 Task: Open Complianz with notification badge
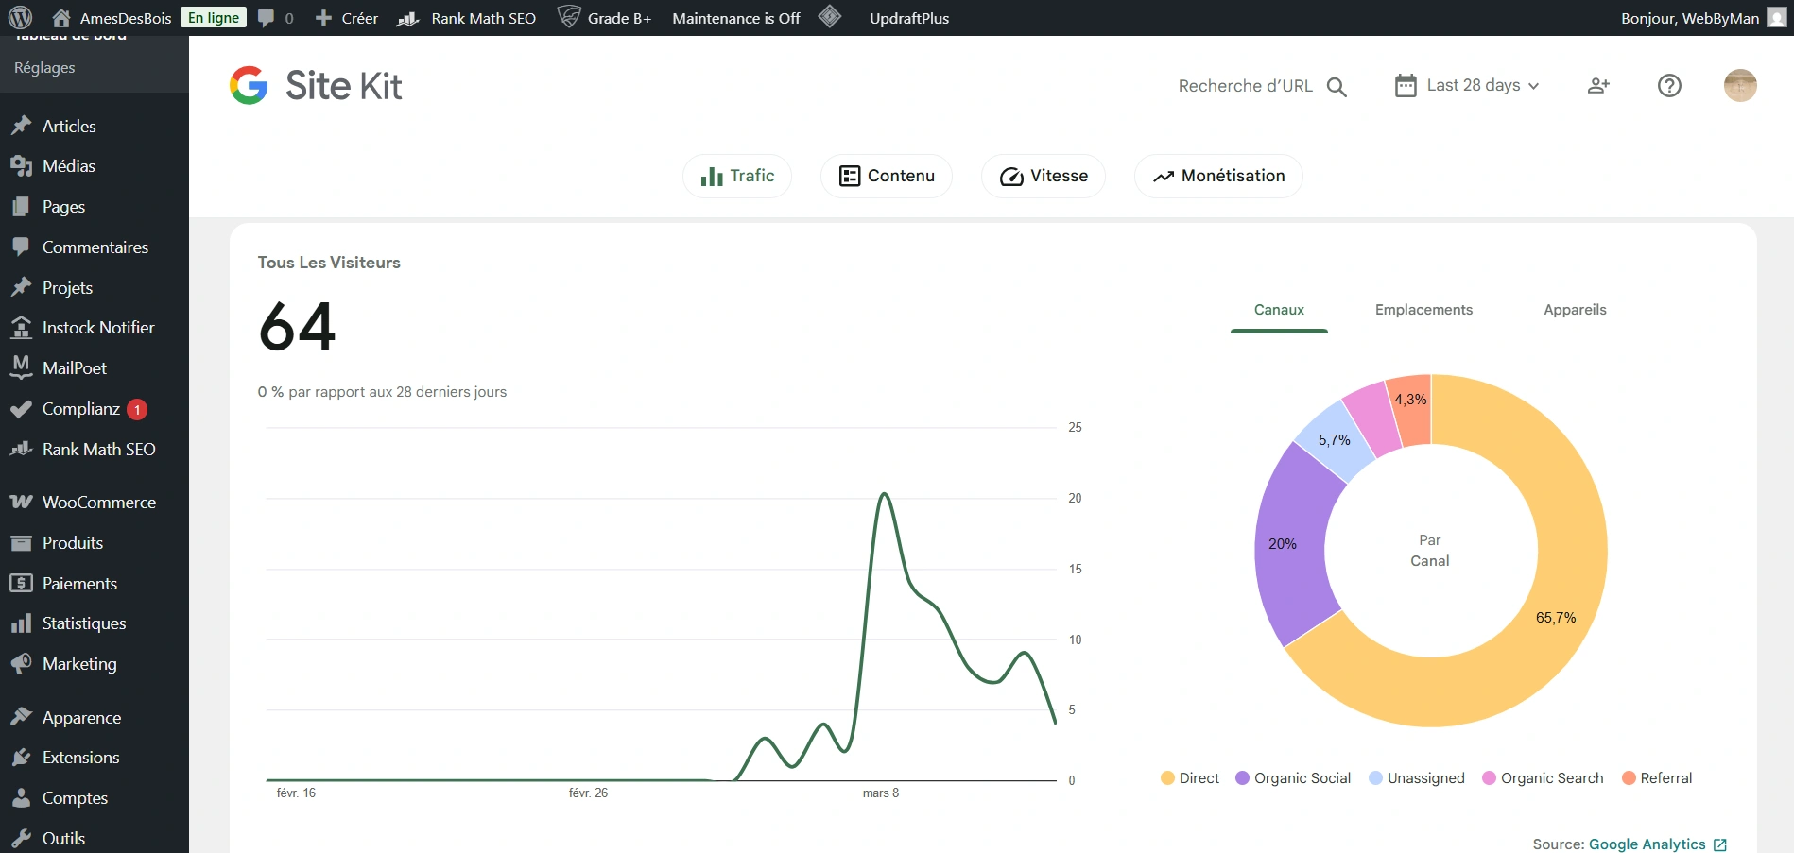pos(81,409)
